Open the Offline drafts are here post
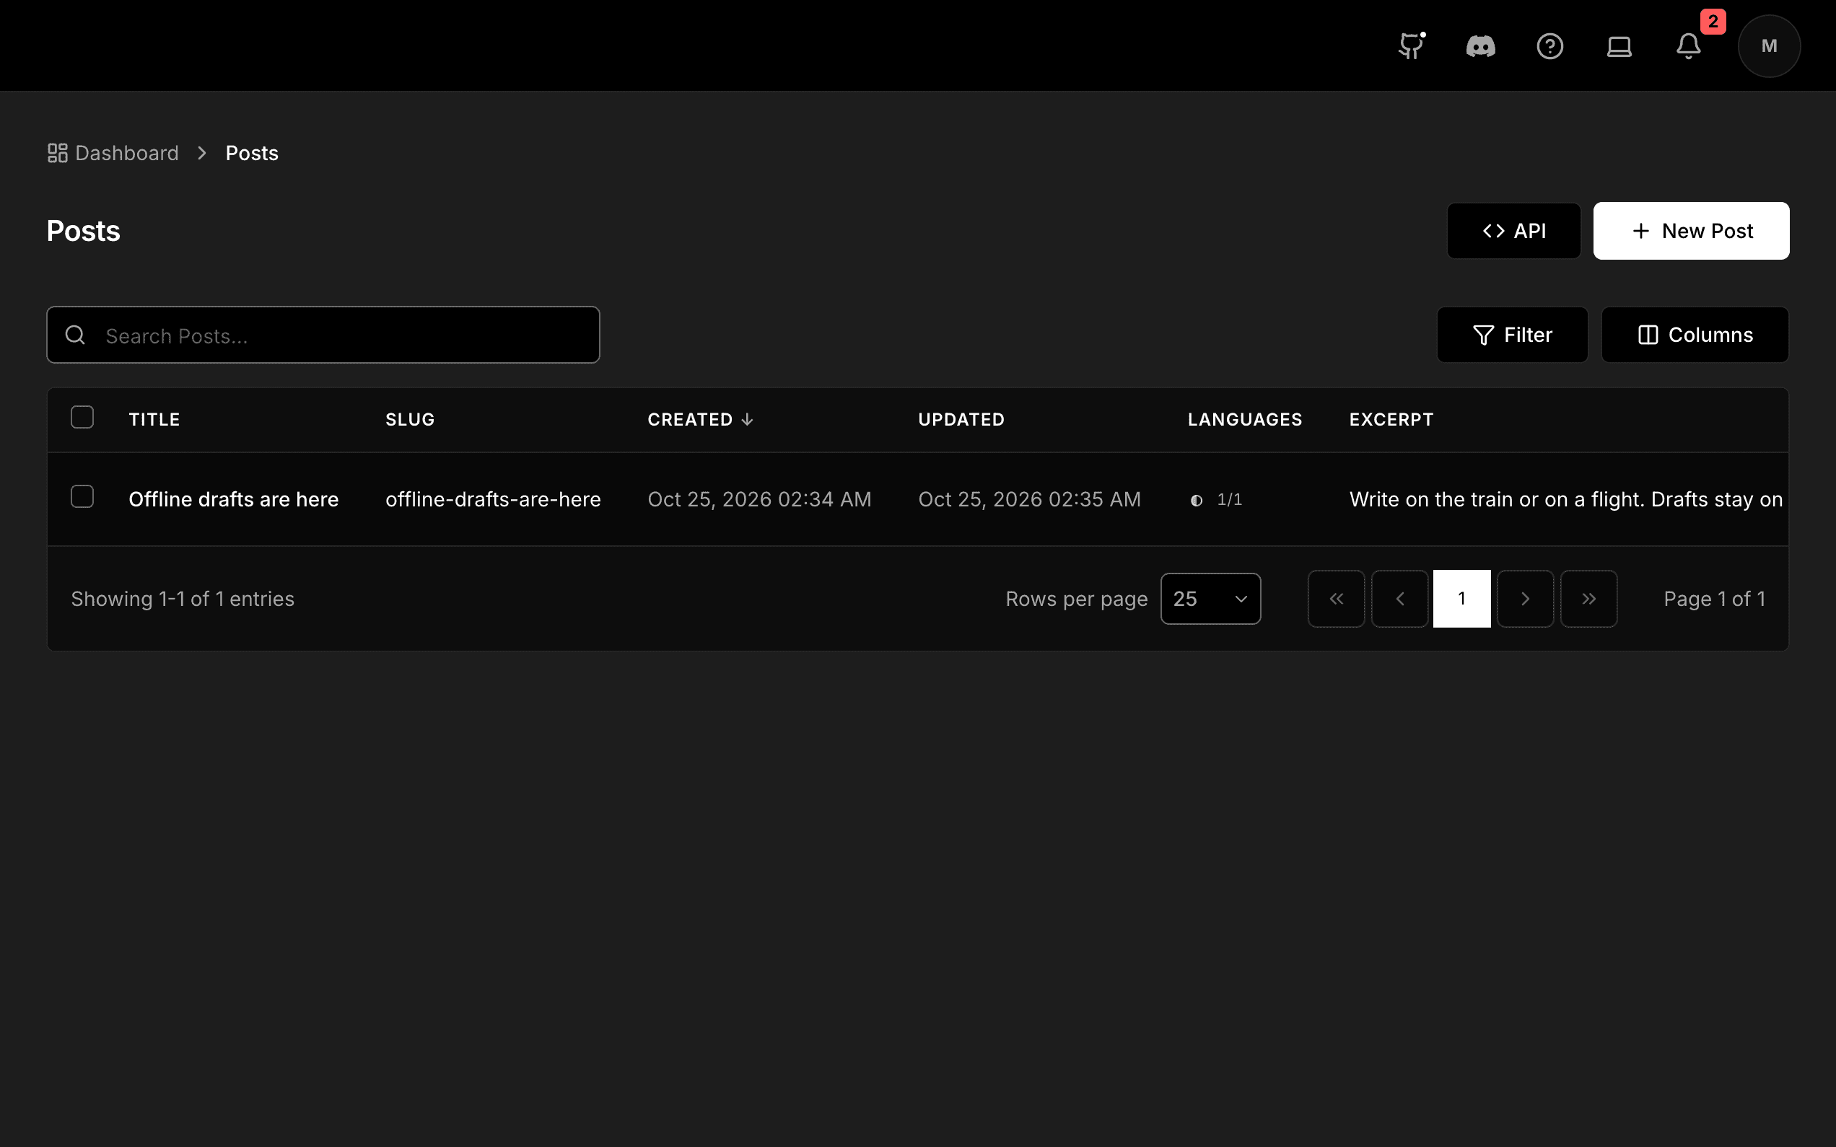 234,499
